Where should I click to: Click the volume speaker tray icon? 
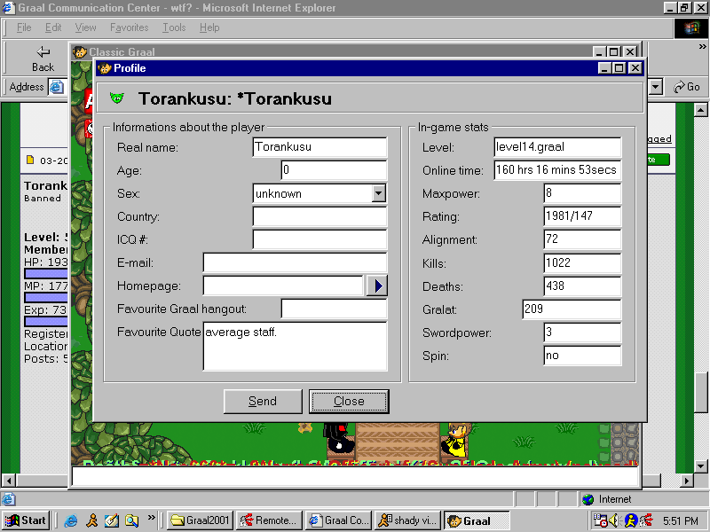point(614,521)
